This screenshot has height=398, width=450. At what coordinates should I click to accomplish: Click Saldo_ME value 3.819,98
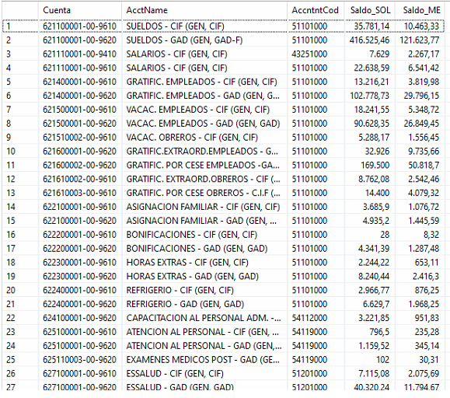[x=420, y=82]
